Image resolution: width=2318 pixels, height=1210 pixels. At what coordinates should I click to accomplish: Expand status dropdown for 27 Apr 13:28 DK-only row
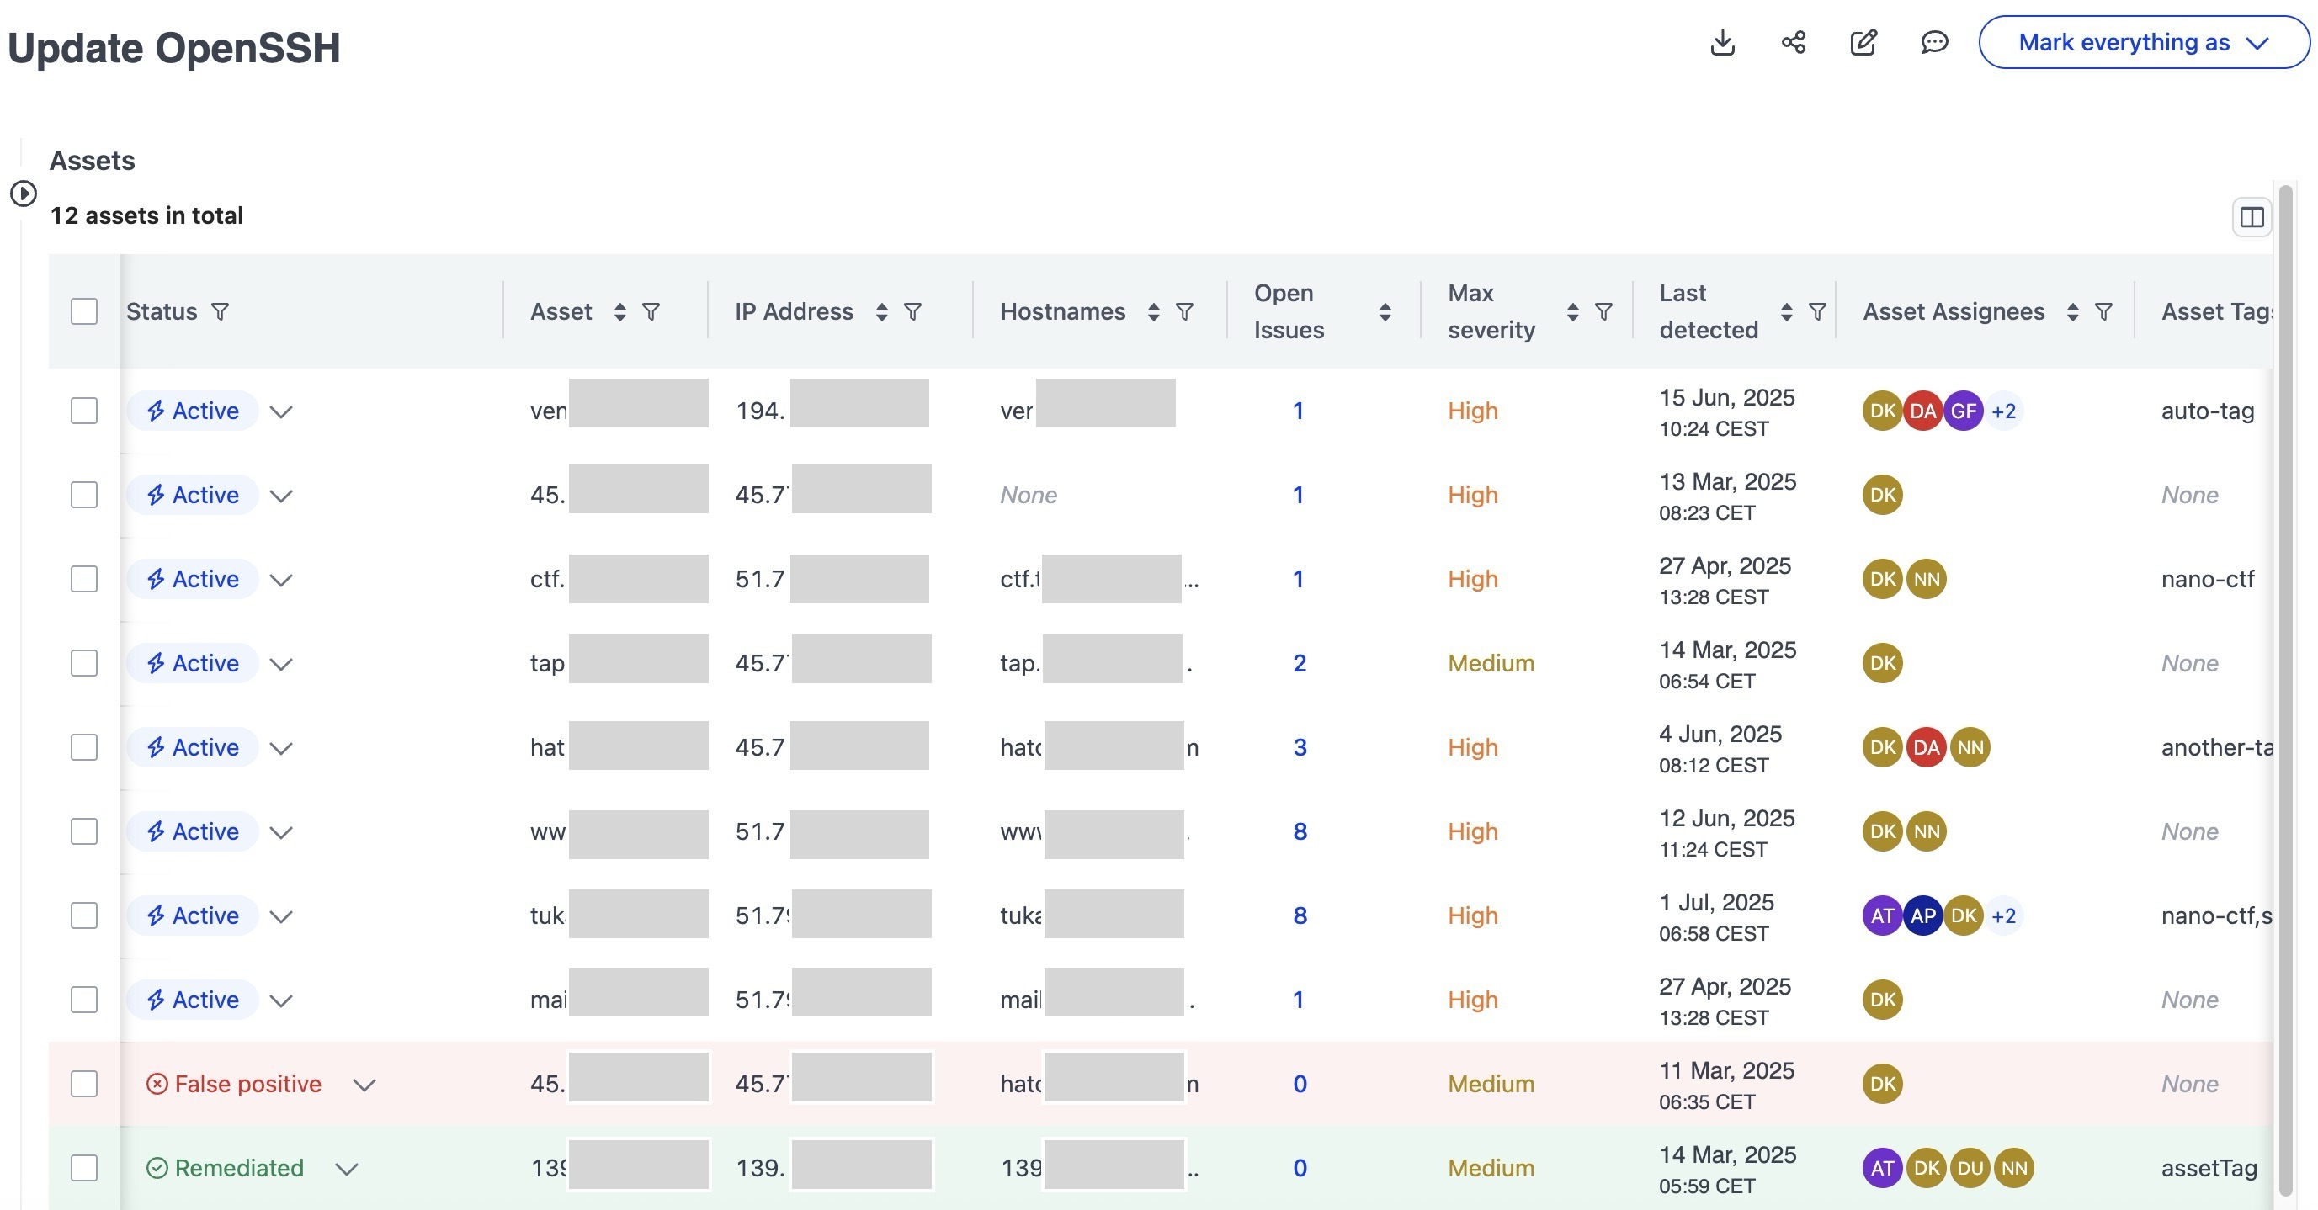pyautogui.click(x=281, y=1000)
